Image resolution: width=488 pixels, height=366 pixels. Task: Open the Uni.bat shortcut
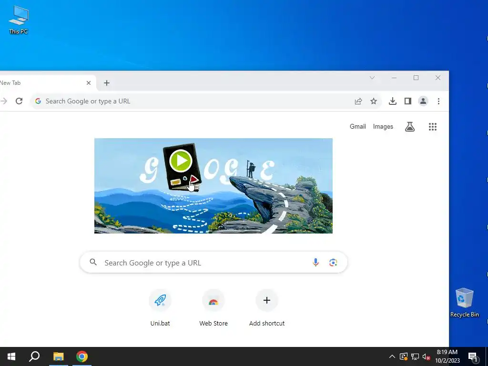[160, 307]
